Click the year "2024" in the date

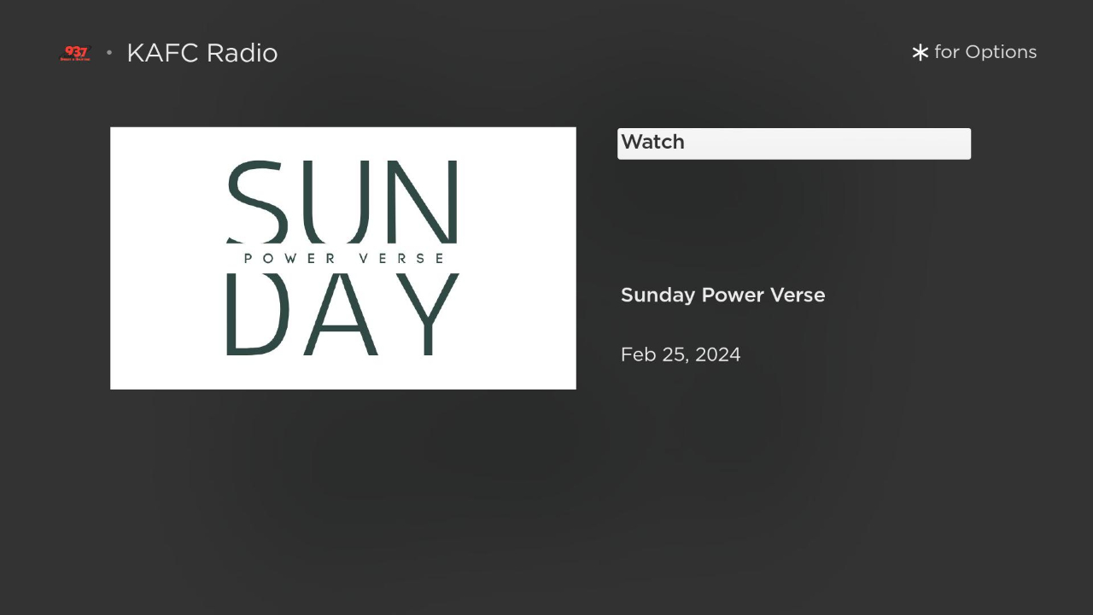click(x=717, y=354)
